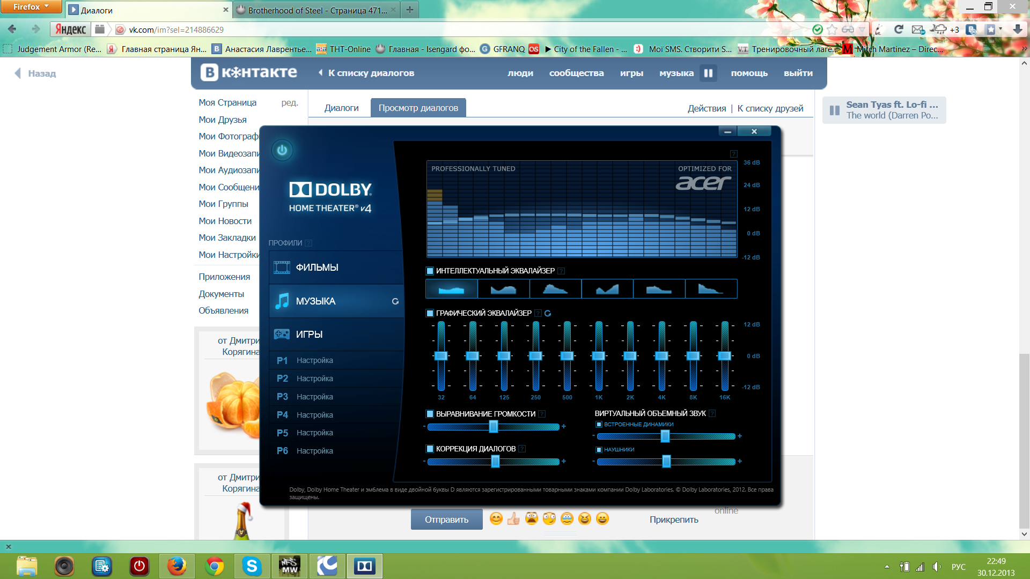Click the Отправить button
The width and height of the screenshot is (1030, 579).
[446, 519]
